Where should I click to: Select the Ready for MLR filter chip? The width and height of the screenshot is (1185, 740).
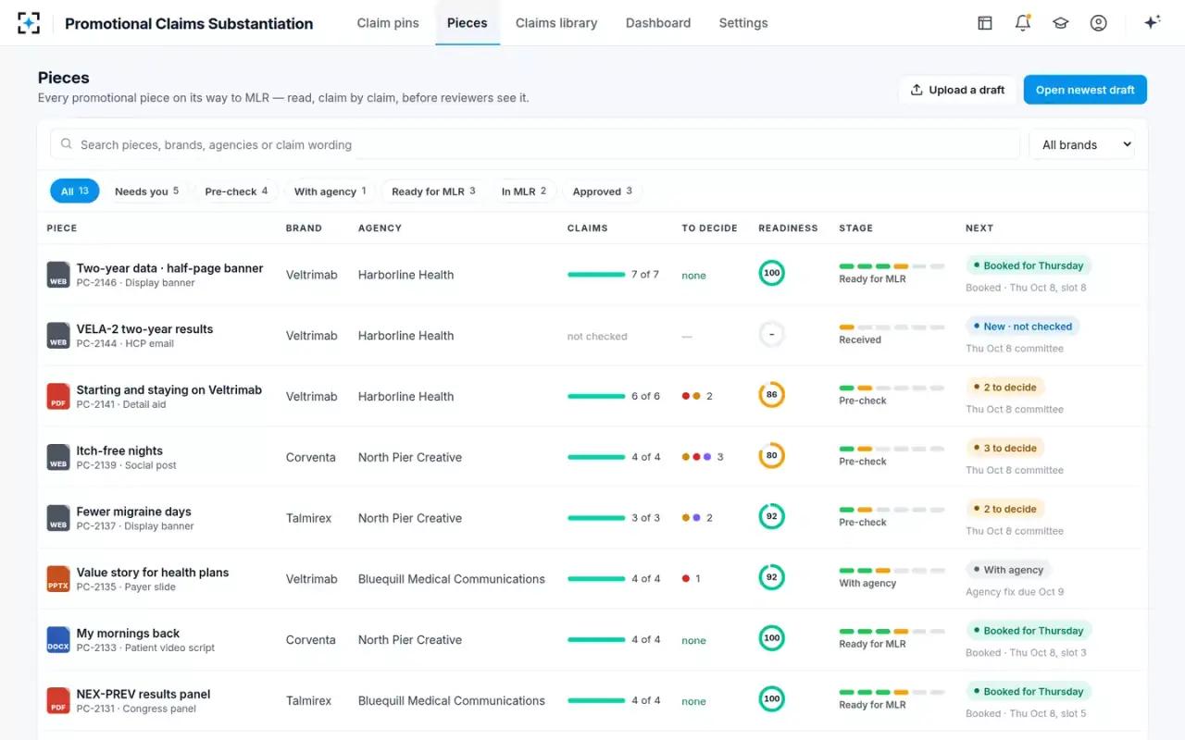click(x=433, y=191)
